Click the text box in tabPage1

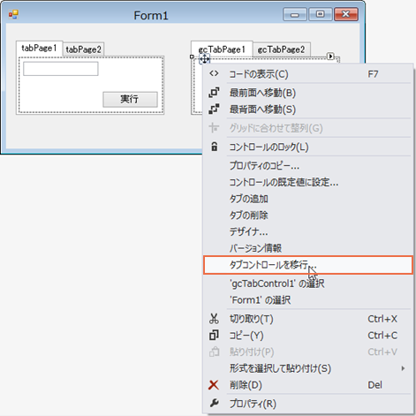61,69
